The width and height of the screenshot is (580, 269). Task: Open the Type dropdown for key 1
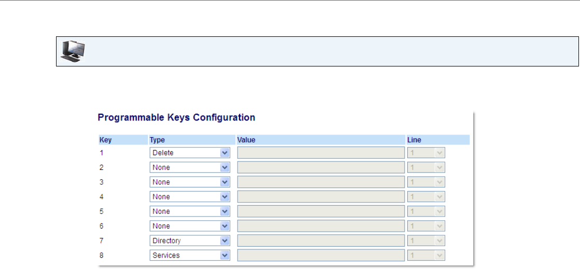pyautogui.click(x=190, y=153)
